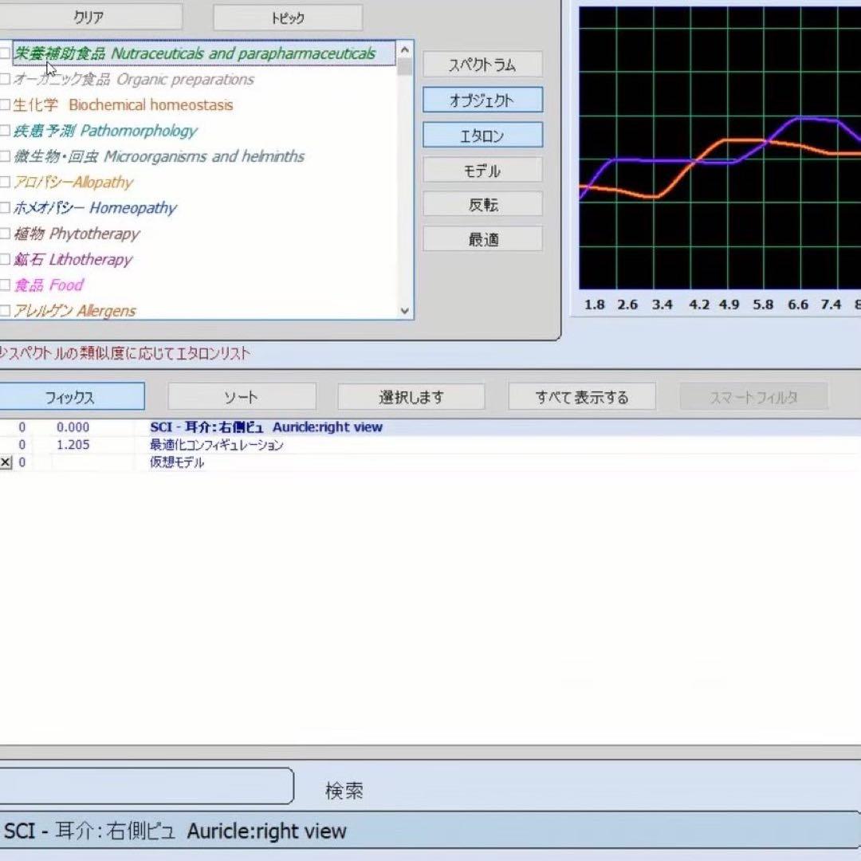The image size is (861, 861).
Task: Toggle the オブジェクト button
Action: pos(482,100)
